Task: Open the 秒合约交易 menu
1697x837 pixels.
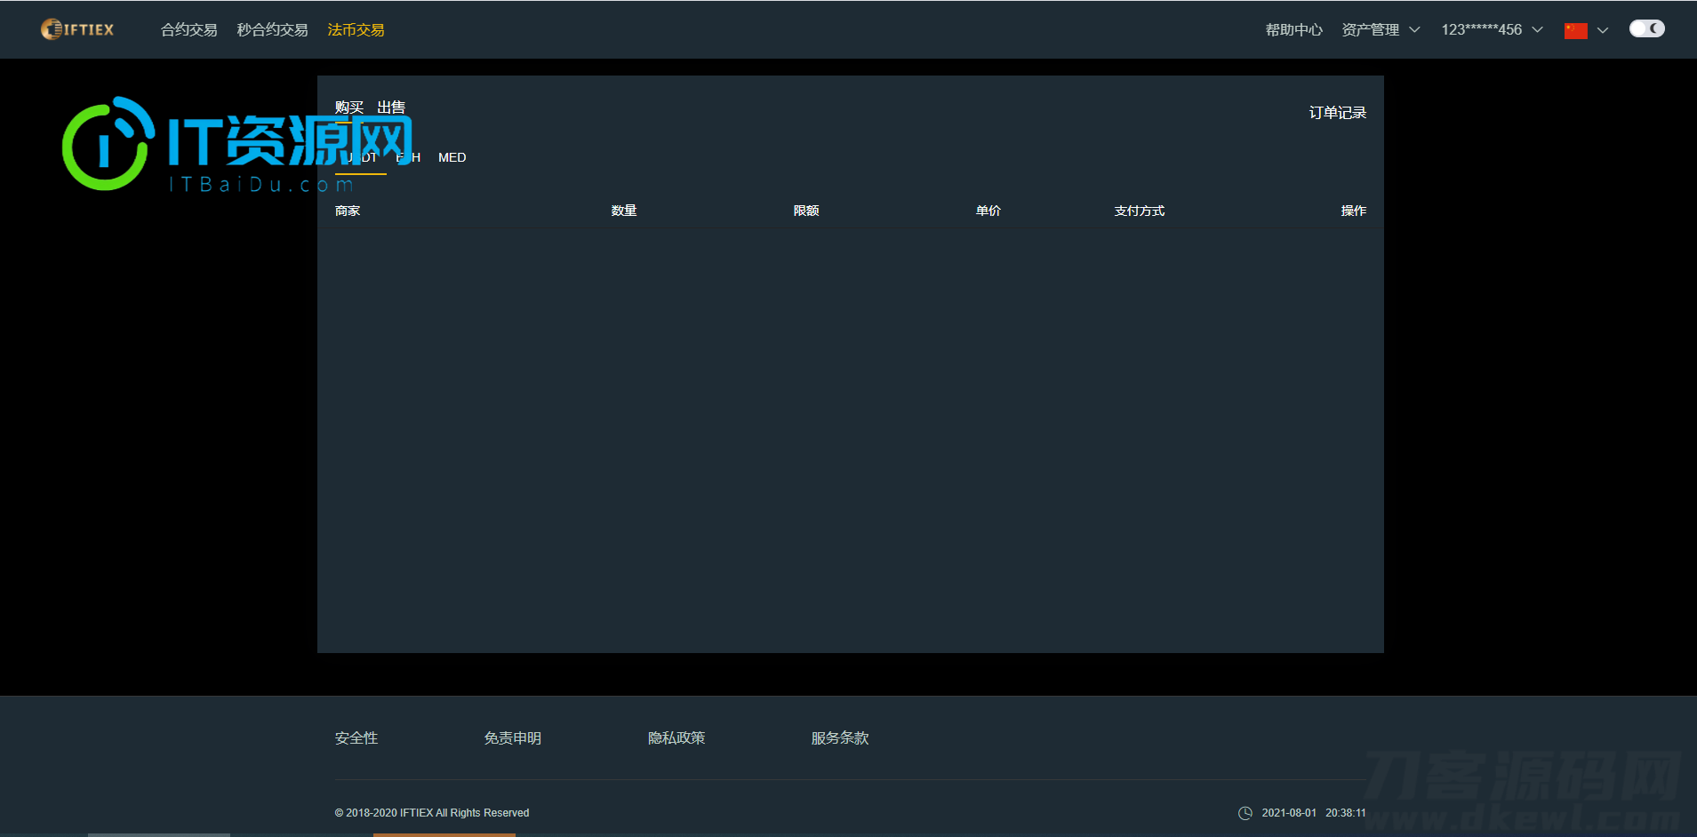Action: 272,30
